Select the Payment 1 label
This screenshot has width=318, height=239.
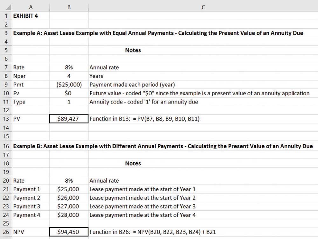pos(27,189)
